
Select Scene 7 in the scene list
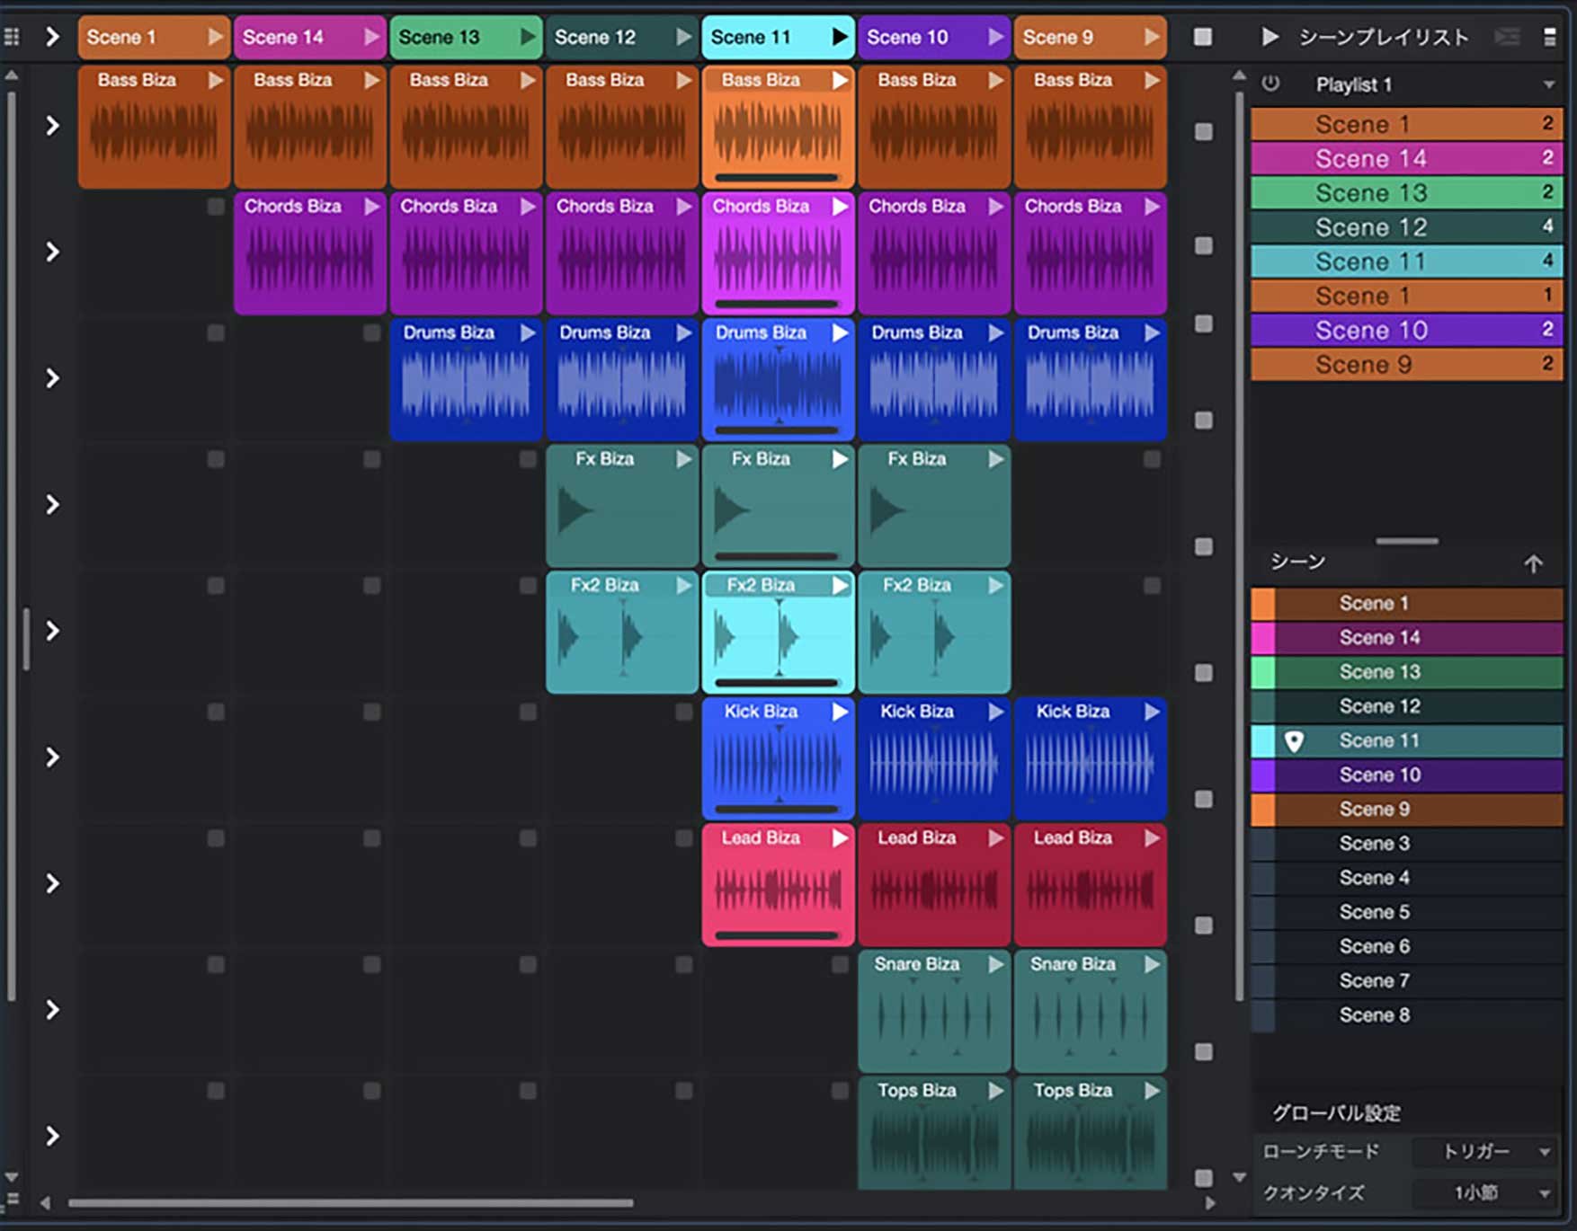(x=1376, y=980)
